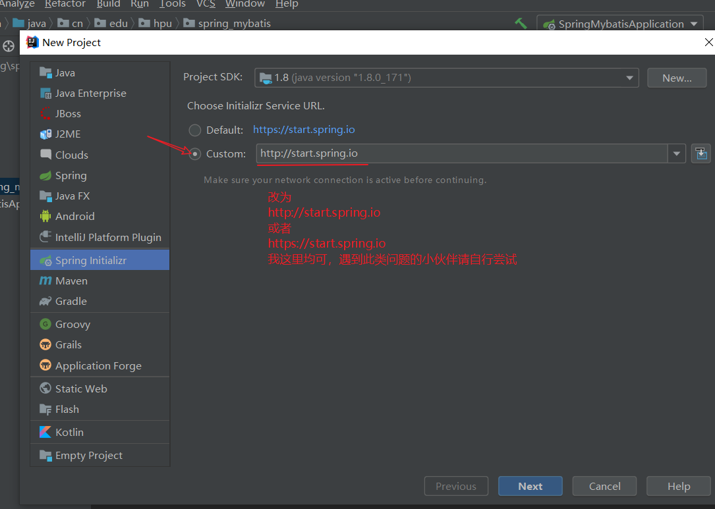The height and width of the screenshot is (509, 715).
Task: Click the green Build hammer icon
Action: 521,23
